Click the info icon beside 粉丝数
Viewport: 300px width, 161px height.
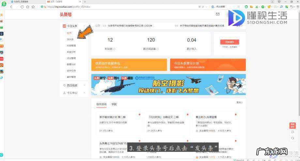(x=114, y=49)
